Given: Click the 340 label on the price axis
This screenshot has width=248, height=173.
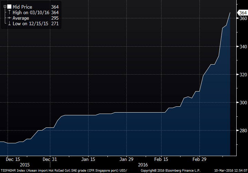Looking at the screenshot, I should click(x=242, y=46).
